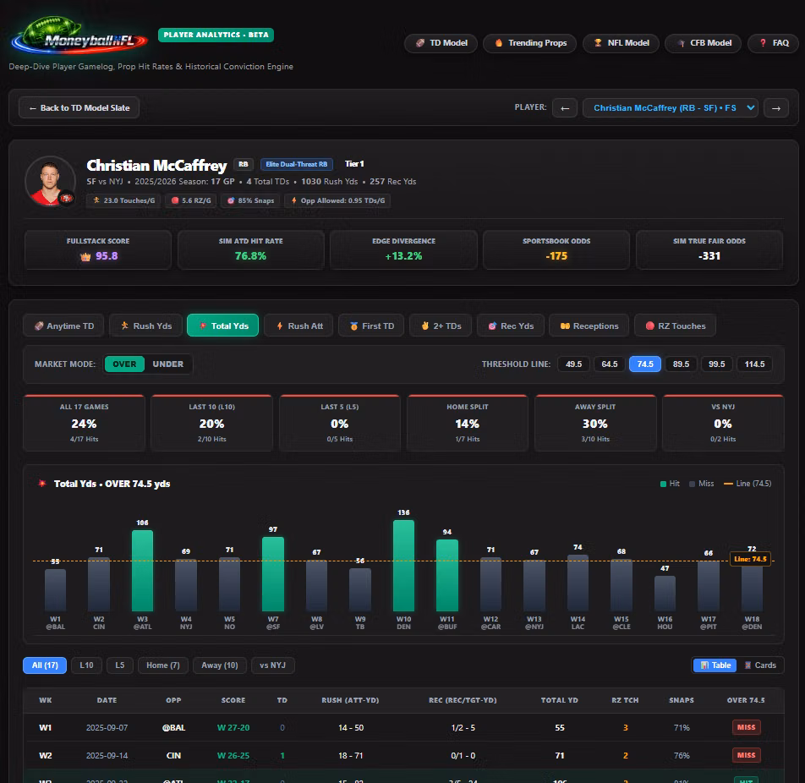This screenshot has height=783, width=805.
Task: Open NFL Model trophy icon button
Action: (x=622, y=43)
